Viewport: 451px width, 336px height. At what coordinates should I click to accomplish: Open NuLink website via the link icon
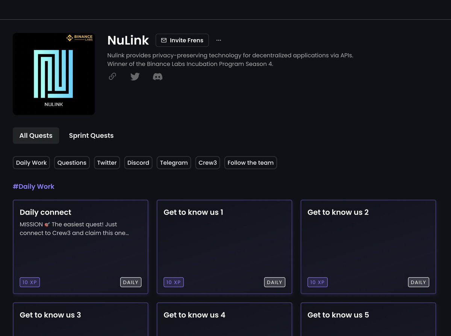click(112, 76)
